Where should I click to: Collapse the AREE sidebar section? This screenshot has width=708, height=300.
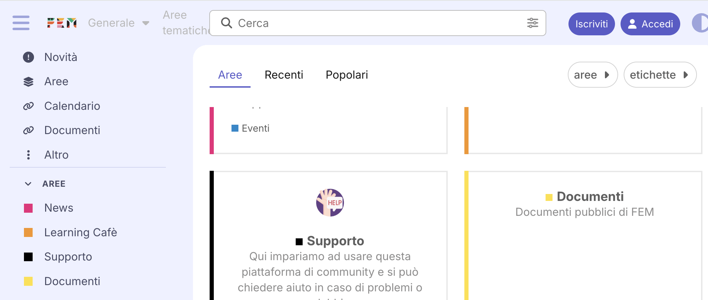(28, 184)
